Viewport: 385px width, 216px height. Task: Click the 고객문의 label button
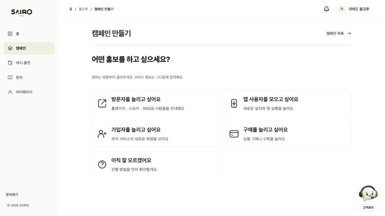368,208
